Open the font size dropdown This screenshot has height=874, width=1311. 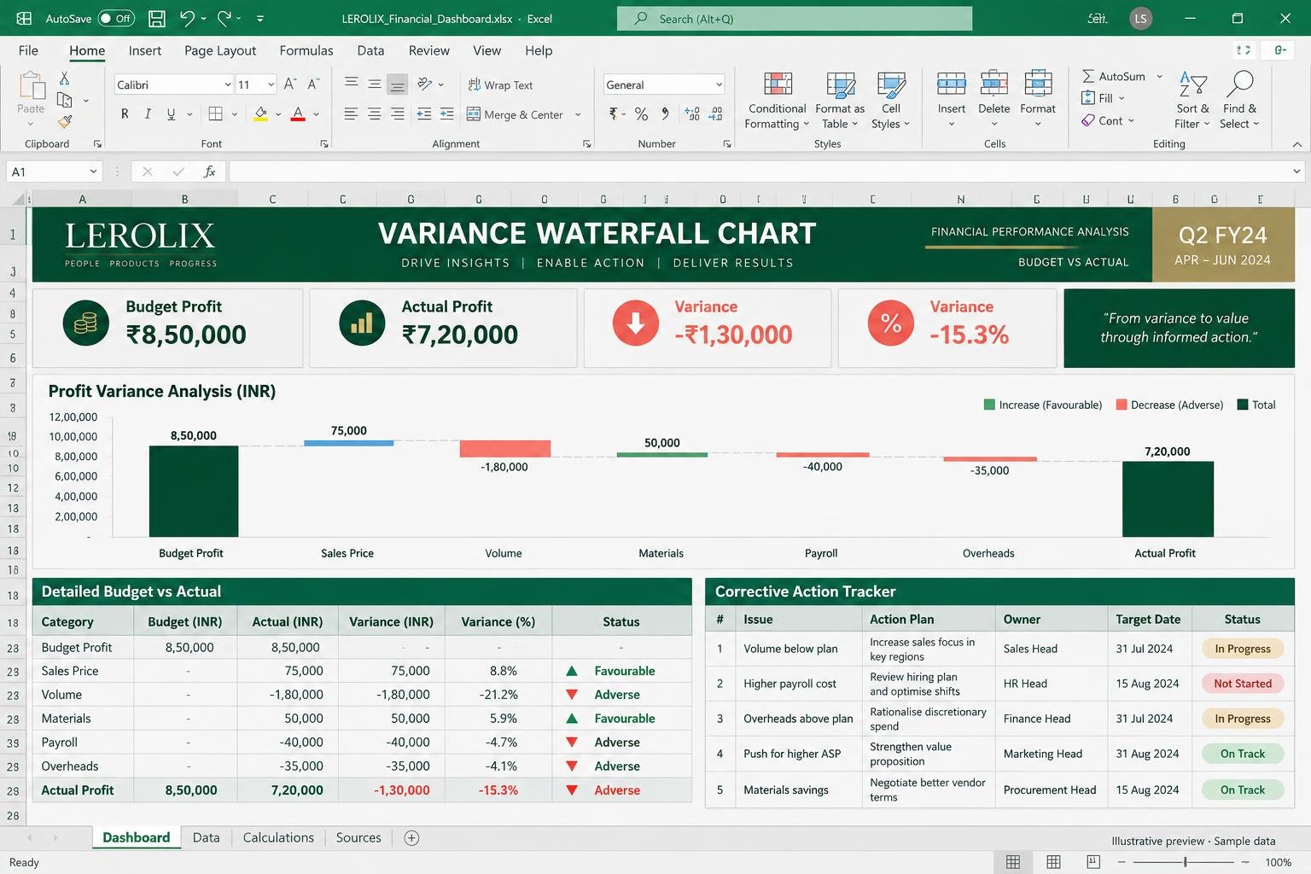[271, 84]
